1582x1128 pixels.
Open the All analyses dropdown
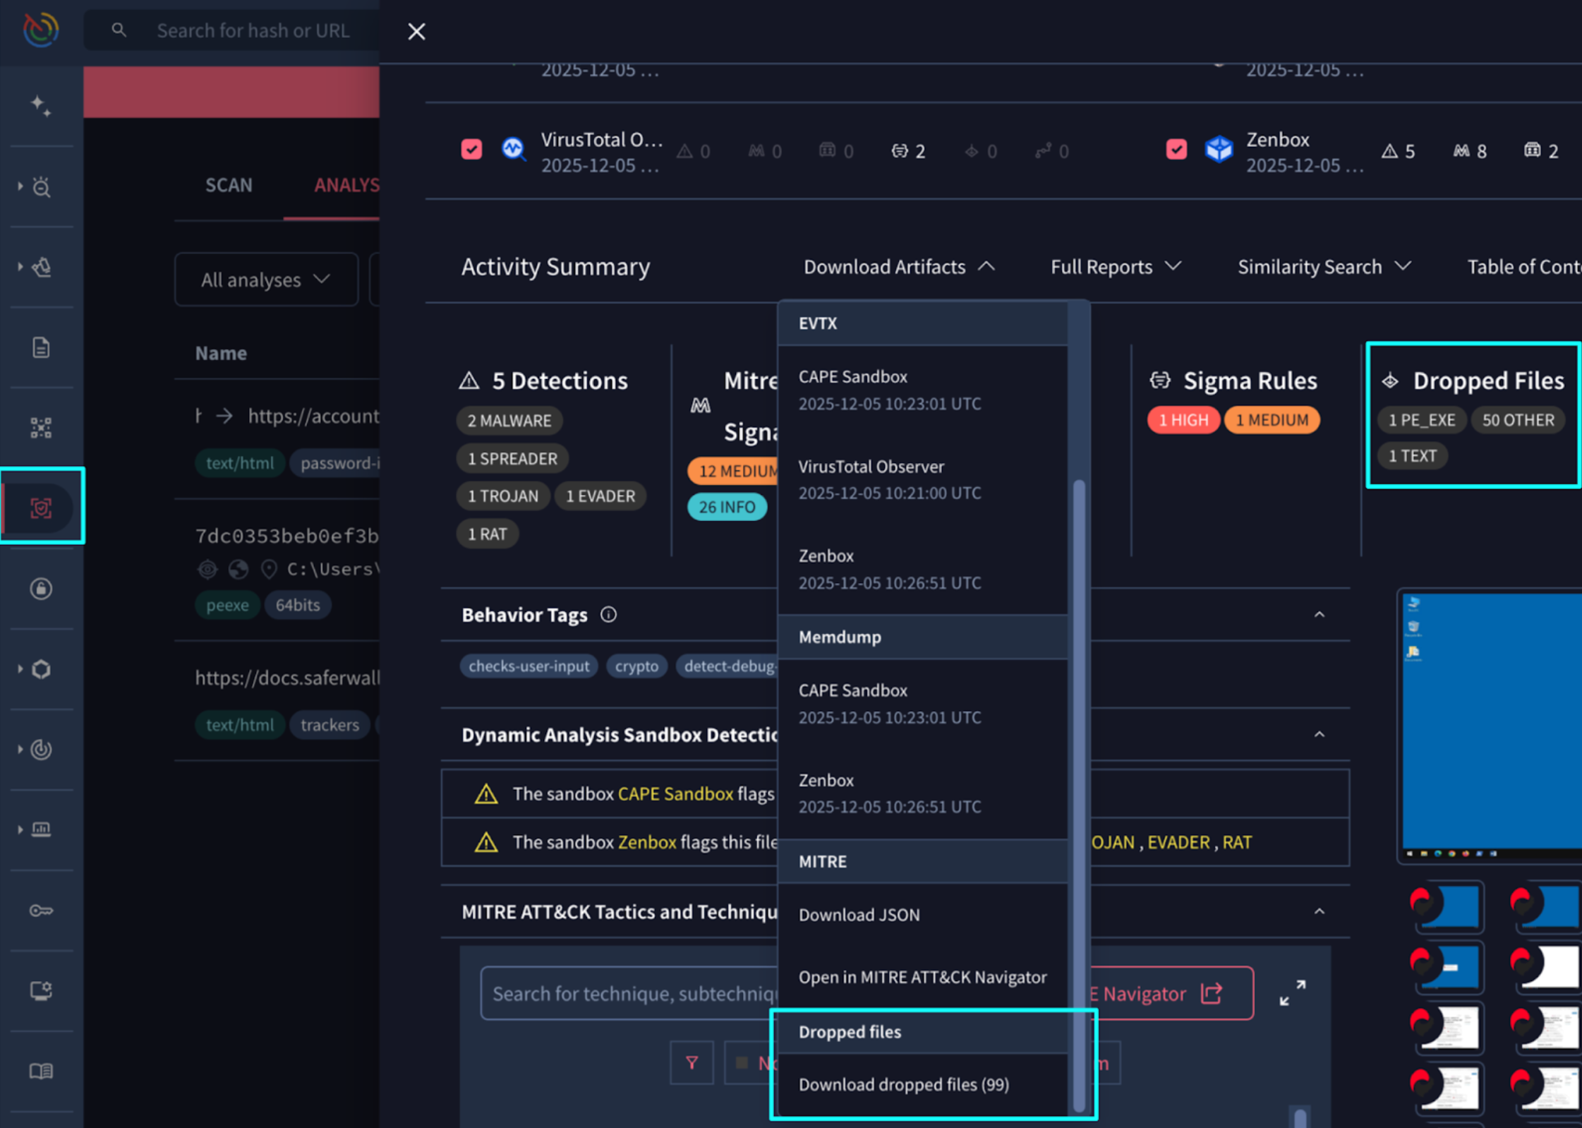(265, 280)
